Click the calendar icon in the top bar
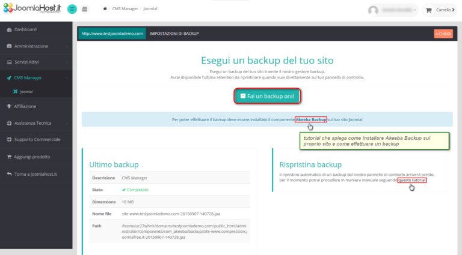Screen dimensions: 462x255 coord(85,10)
